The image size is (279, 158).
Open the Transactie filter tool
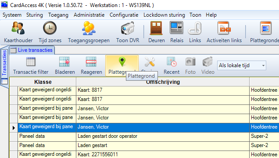tap(31, 66)
